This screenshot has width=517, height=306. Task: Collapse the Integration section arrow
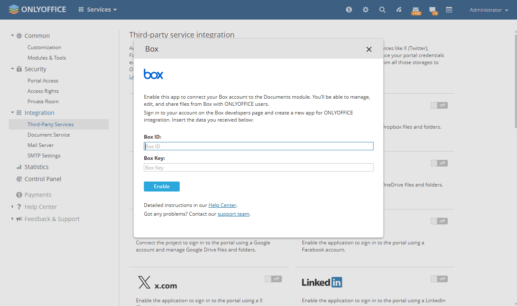[x=13, y=113]
